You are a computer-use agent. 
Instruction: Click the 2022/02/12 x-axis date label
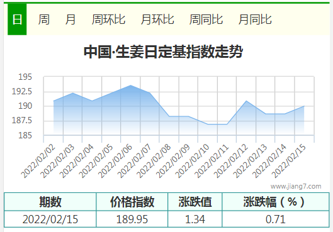point(231,161)
